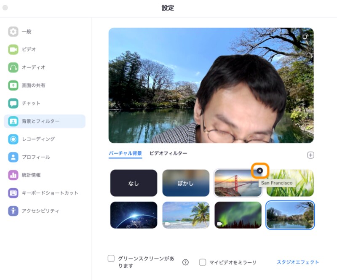Enable グリーンスクリーンがあります checkbox
The height and width of the screenshot is (280, 337).
point(111,258)
